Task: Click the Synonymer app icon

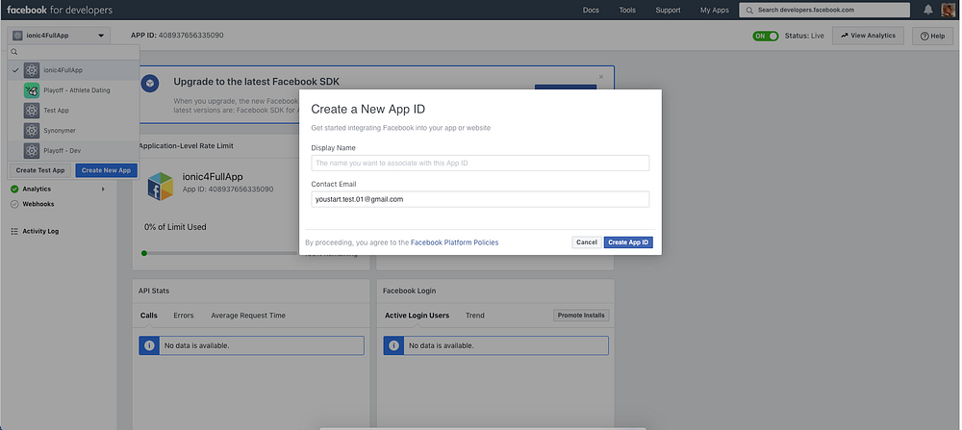Action: tap(32, 131)
